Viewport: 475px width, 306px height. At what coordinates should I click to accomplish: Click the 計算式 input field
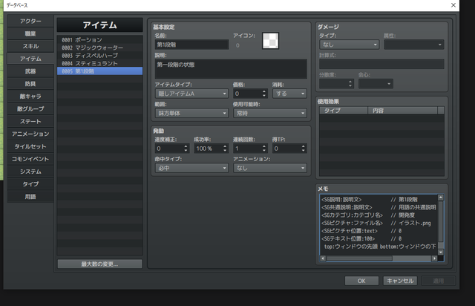(381, 64)
